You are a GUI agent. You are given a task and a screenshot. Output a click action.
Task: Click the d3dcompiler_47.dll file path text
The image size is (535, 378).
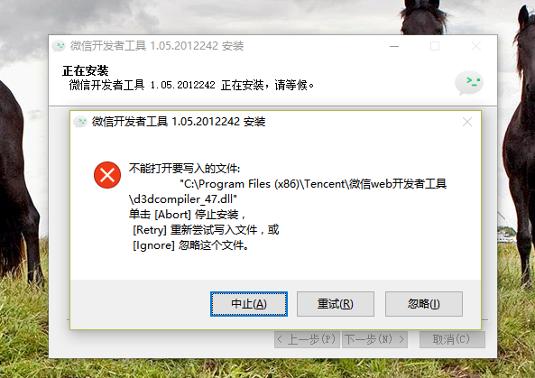tap(287, 191)
